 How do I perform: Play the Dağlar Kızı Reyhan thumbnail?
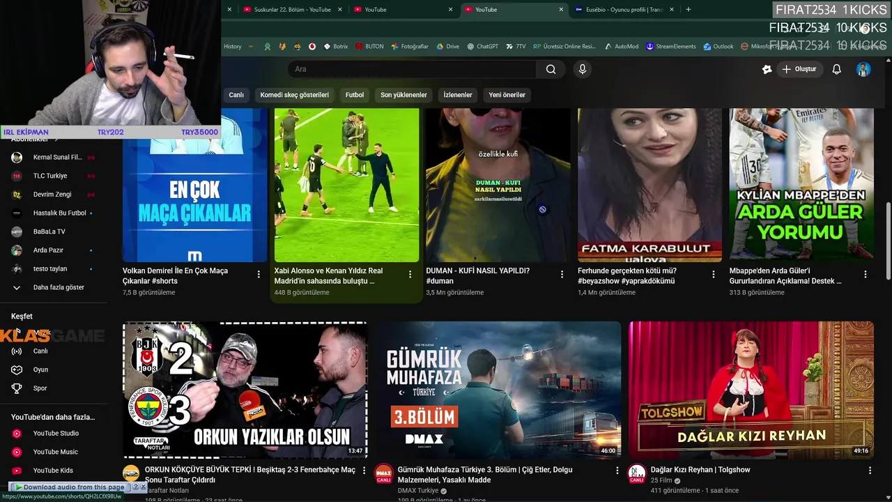(x=751, y=390)
